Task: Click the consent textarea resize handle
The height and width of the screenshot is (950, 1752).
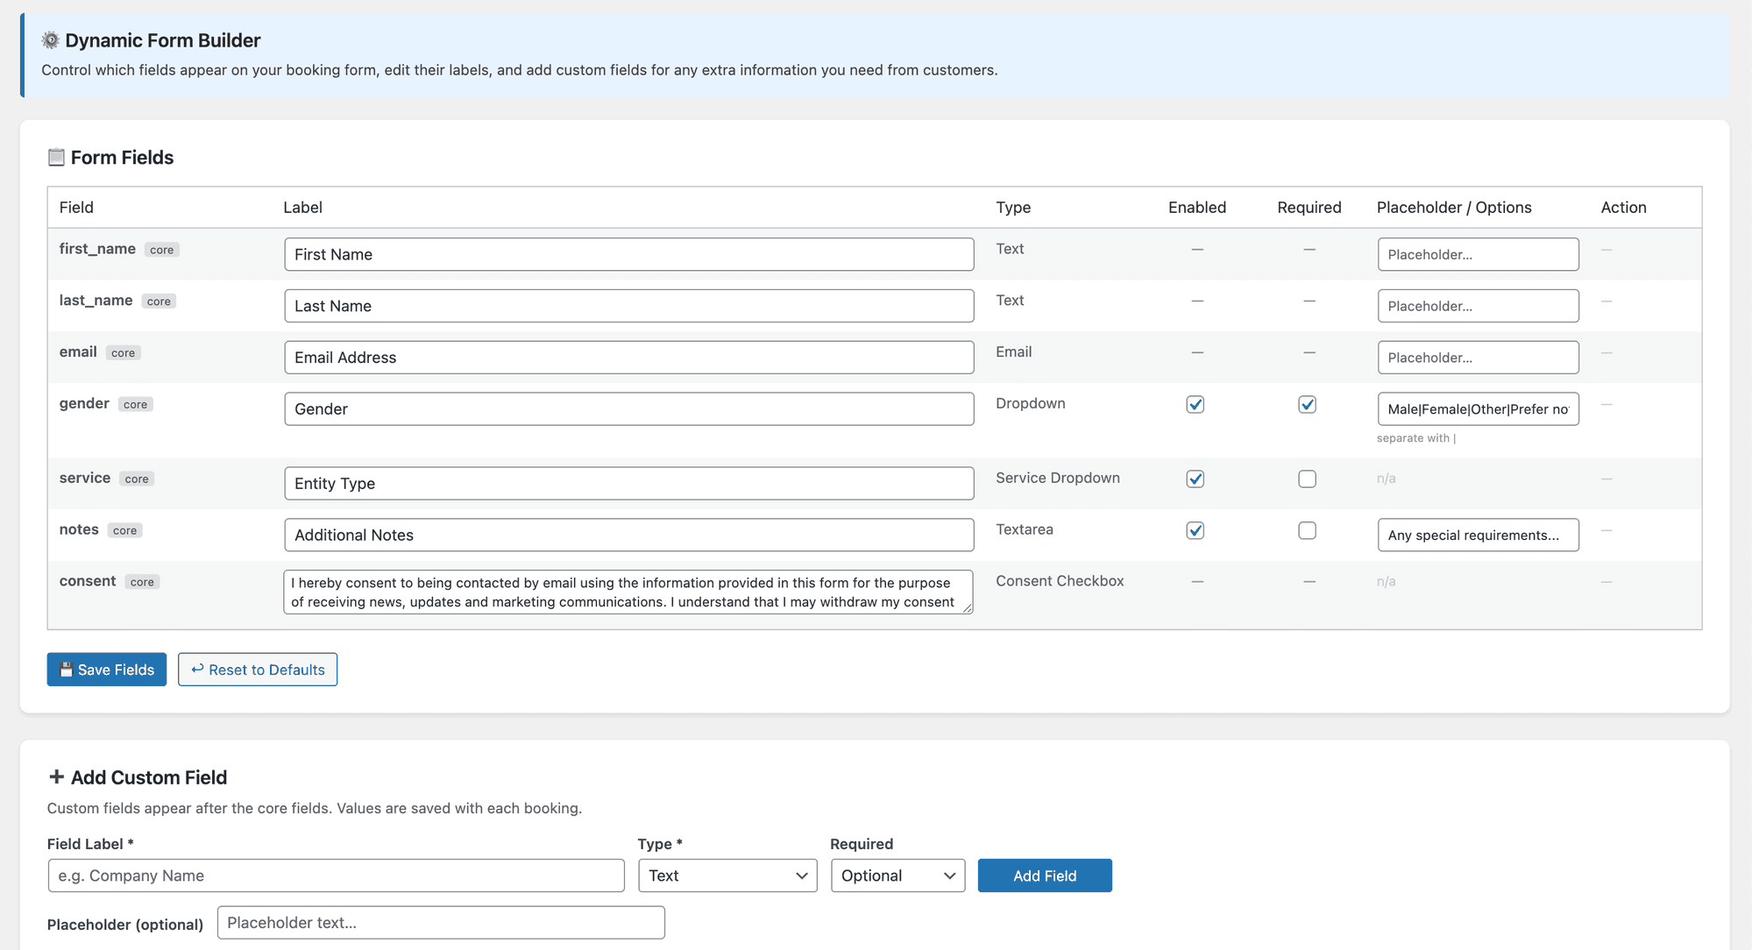Action: tap(968, 607)
